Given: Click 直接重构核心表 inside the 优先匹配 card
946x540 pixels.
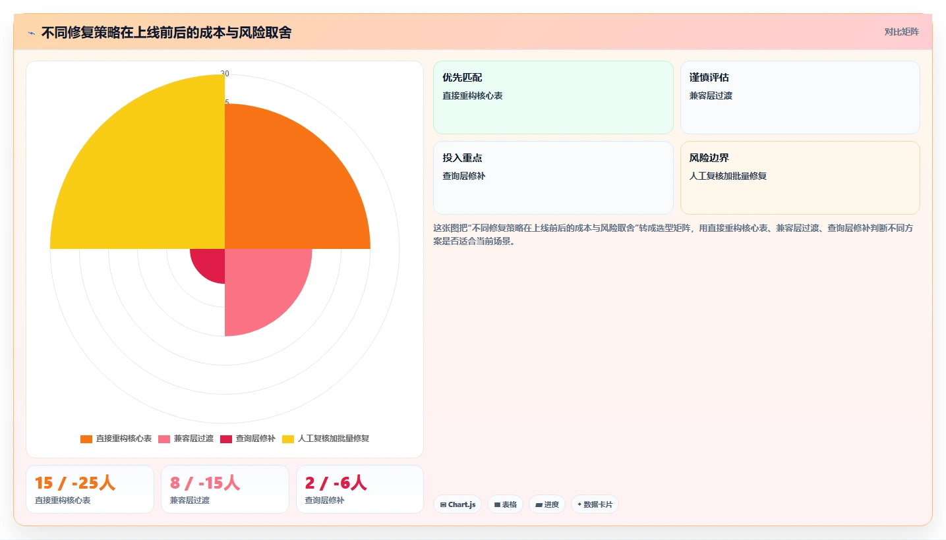Looking at the screenshot, I should (473, 95).
